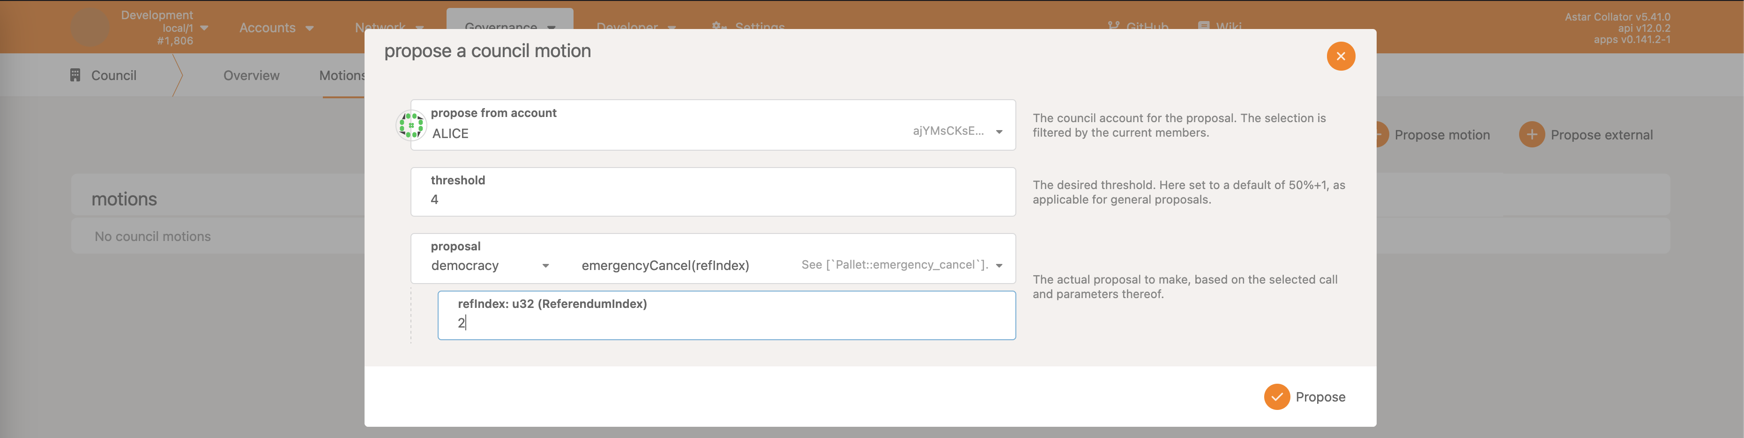The image size is (1744, 438).
Task: Click ALICE account identicon
Action: 411,126
